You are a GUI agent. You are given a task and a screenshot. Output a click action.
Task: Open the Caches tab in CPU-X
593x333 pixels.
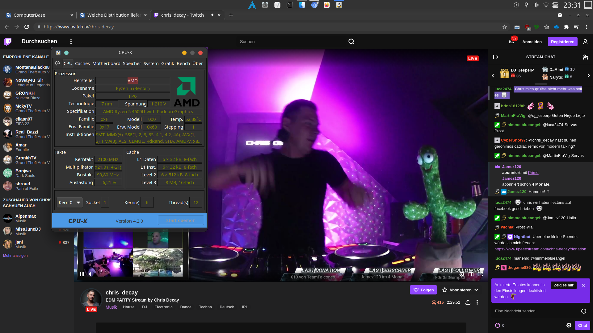pyautogui.click(x=82, y=64)
